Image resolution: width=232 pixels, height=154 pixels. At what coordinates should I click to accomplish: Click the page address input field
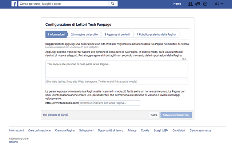click(109, 103)
